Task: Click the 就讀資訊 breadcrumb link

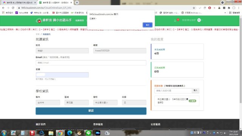Action: click(x=47, y=34)
